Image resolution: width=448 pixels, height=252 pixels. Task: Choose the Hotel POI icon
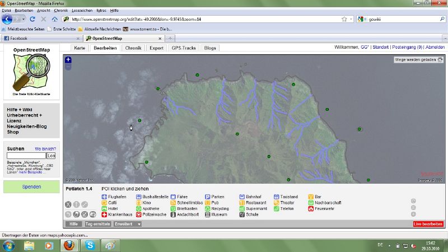click(x=104, y=209)
